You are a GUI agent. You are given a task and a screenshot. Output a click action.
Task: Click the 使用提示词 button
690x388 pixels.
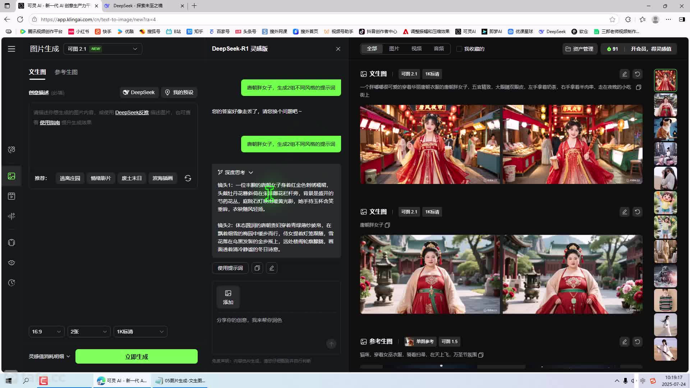230,268
